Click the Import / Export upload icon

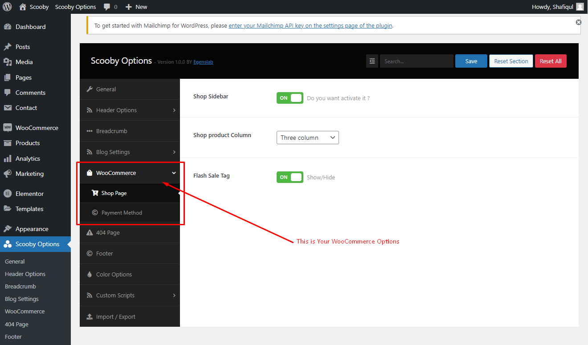90,317
